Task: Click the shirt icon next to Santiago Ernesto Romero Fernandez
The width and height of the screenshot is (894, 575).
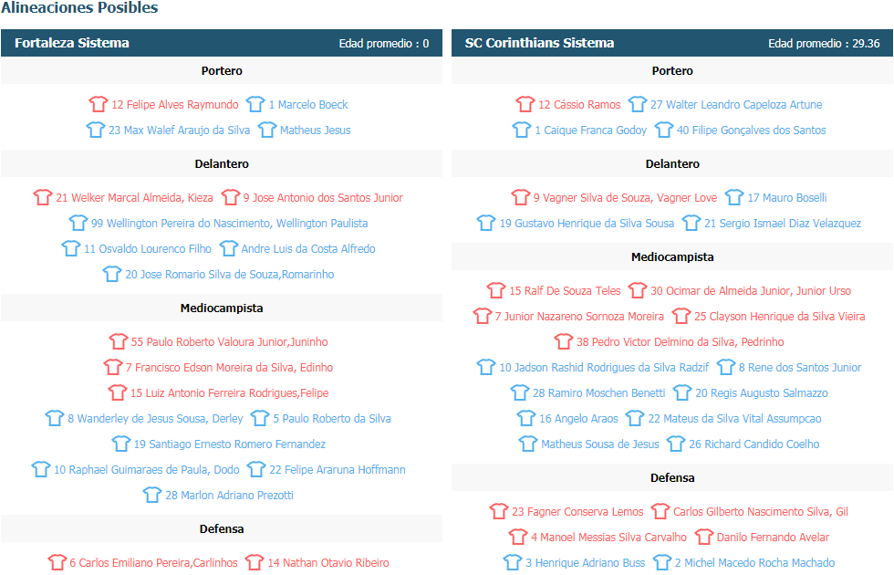Action: click(120, 444)
